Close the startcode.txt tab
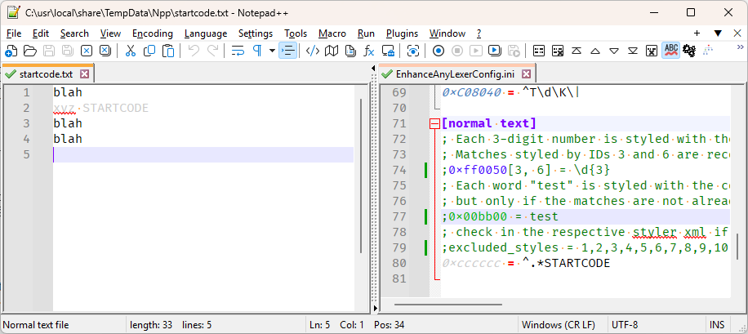Screen dimensions: 748x334 (84, 73)
